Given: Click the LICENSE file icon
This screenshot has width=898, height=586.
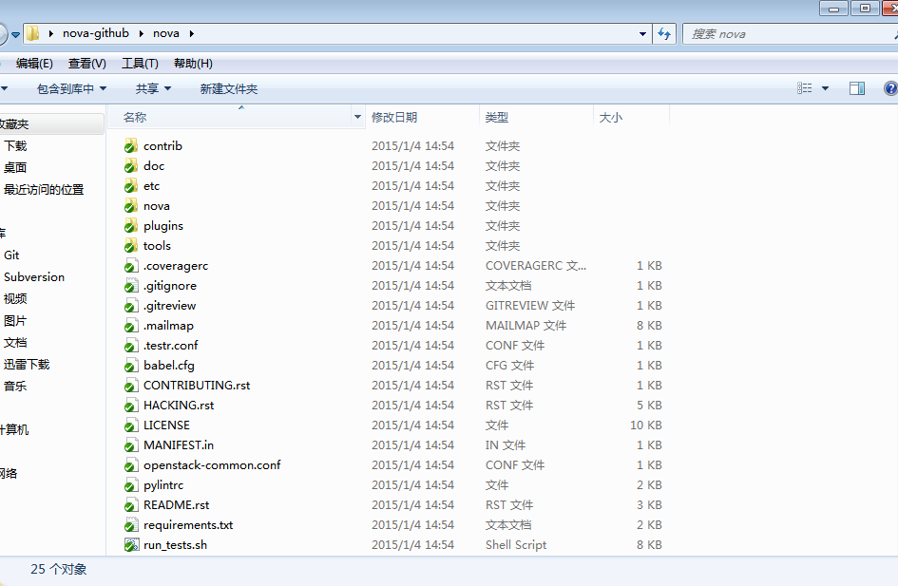Looking at the screenshot, I should pyautogui.click(x=131, y=425).
